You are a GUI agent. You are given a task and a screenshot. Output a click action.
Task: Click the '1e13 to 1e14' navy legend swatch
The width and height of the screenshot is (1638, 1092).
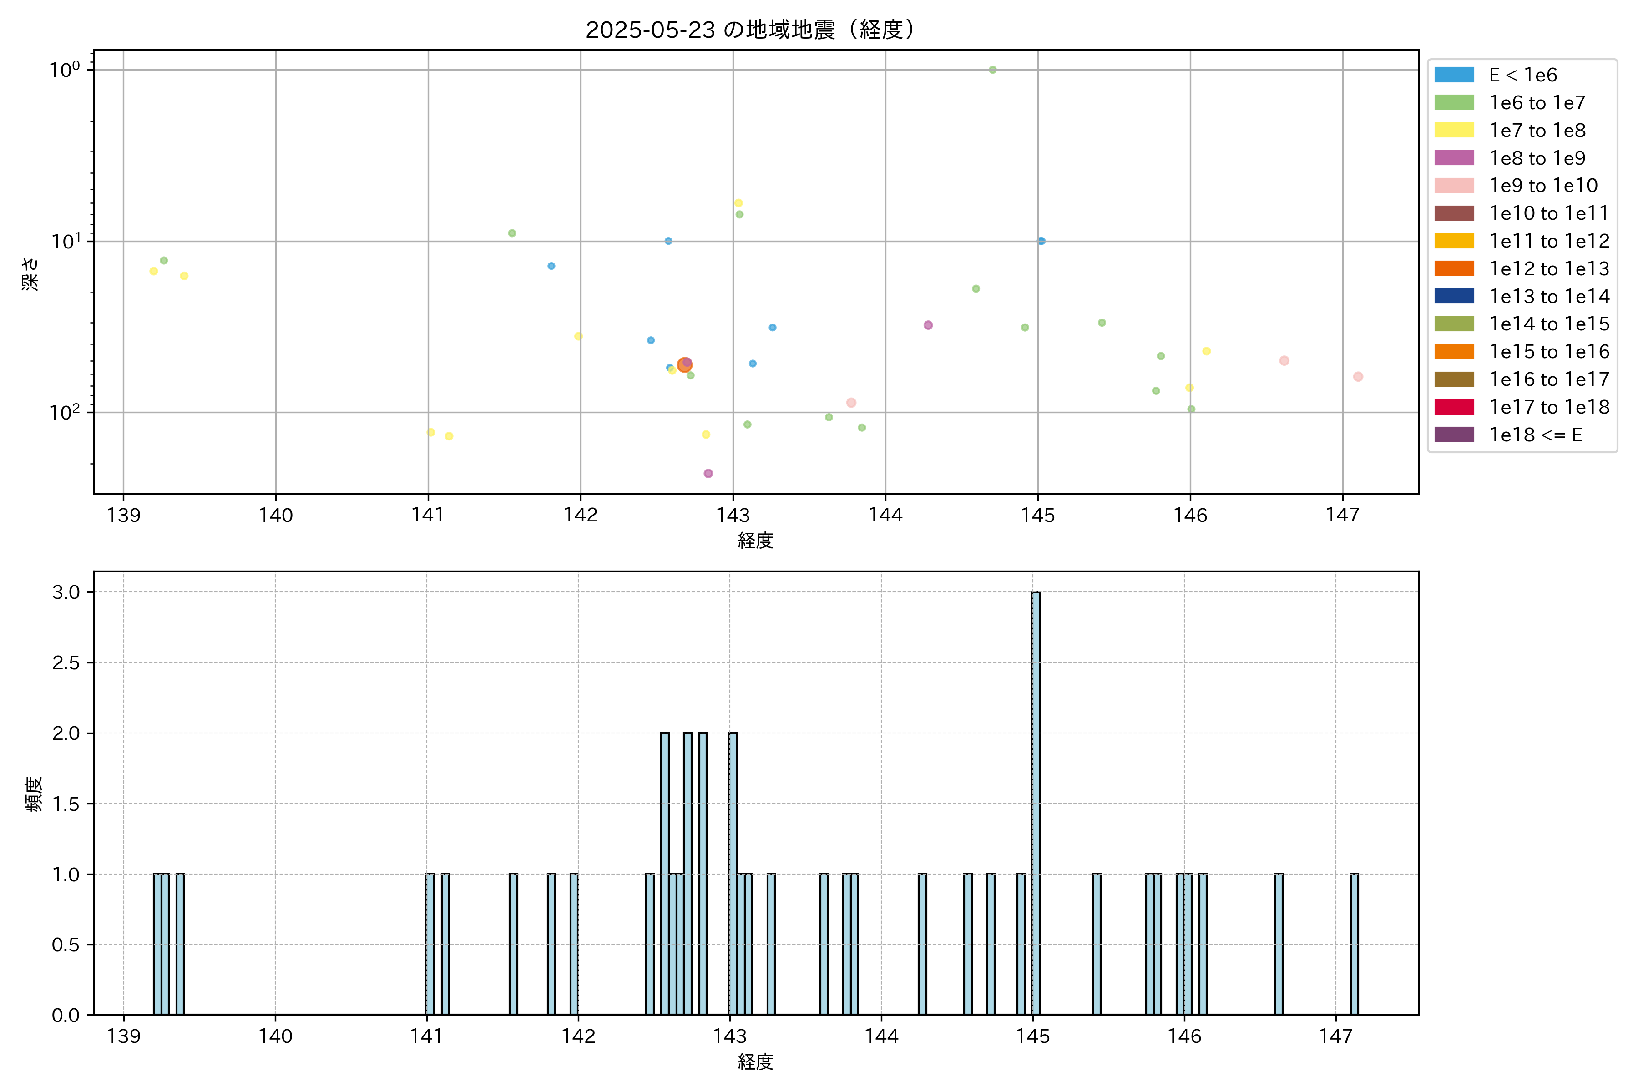tap(1453, 296)
